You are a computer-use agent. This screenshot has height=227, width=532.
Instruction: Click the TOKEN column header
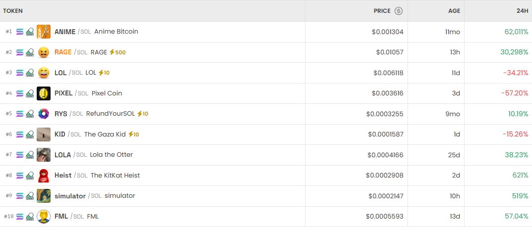click(x=13, y=11)
